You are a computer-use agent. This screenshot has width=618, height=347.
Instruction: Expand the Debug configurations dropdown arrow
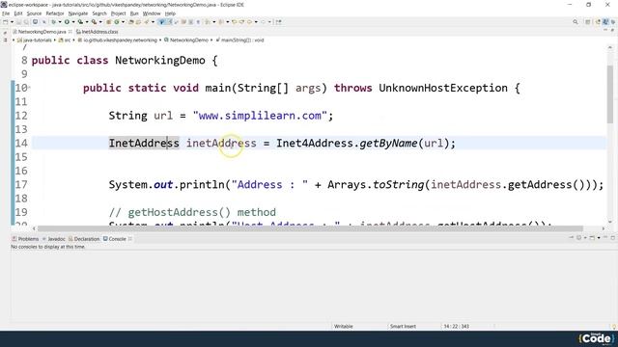coord(60,21)
